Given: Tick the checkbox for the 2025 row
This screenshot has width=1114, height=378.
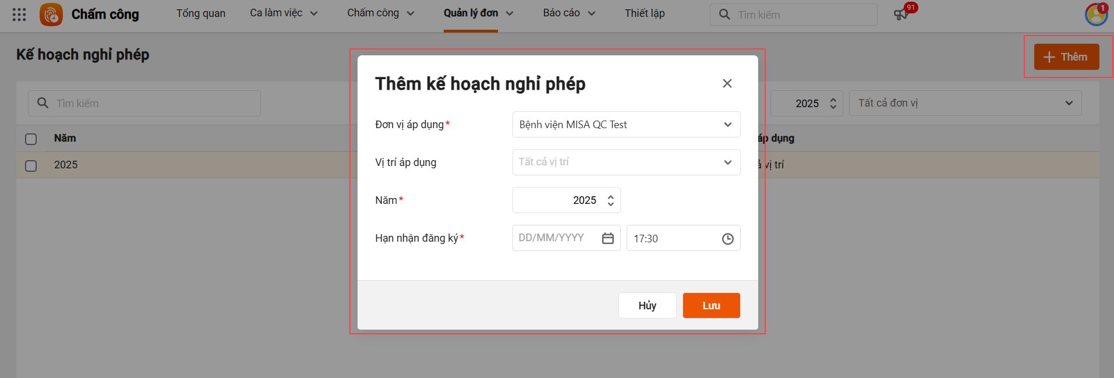Looking at the screenshot, I should 31,165.
